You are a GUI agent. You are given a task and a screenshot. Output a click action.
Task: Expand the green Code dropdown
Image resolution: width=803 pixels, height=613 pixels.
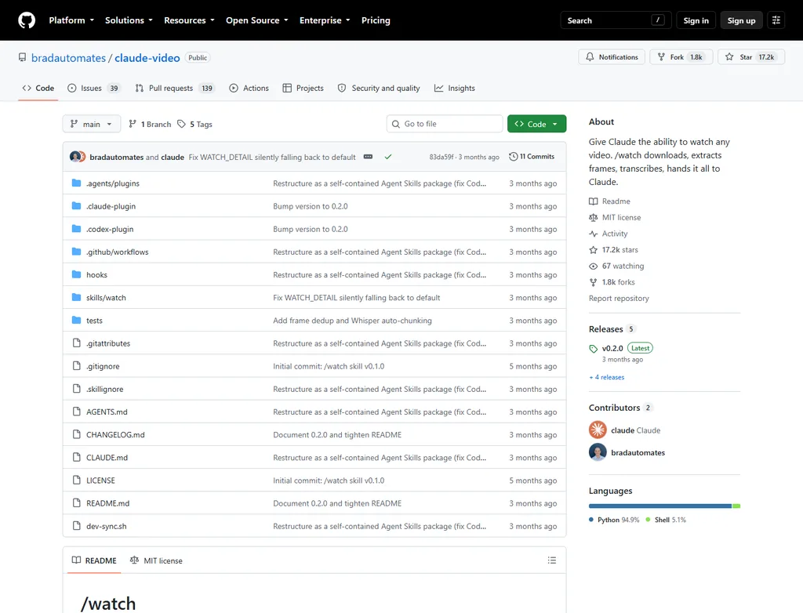[x=536, y=124]
